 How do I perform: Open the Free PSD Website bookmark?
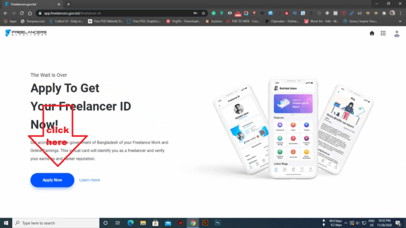coord(105,21)
